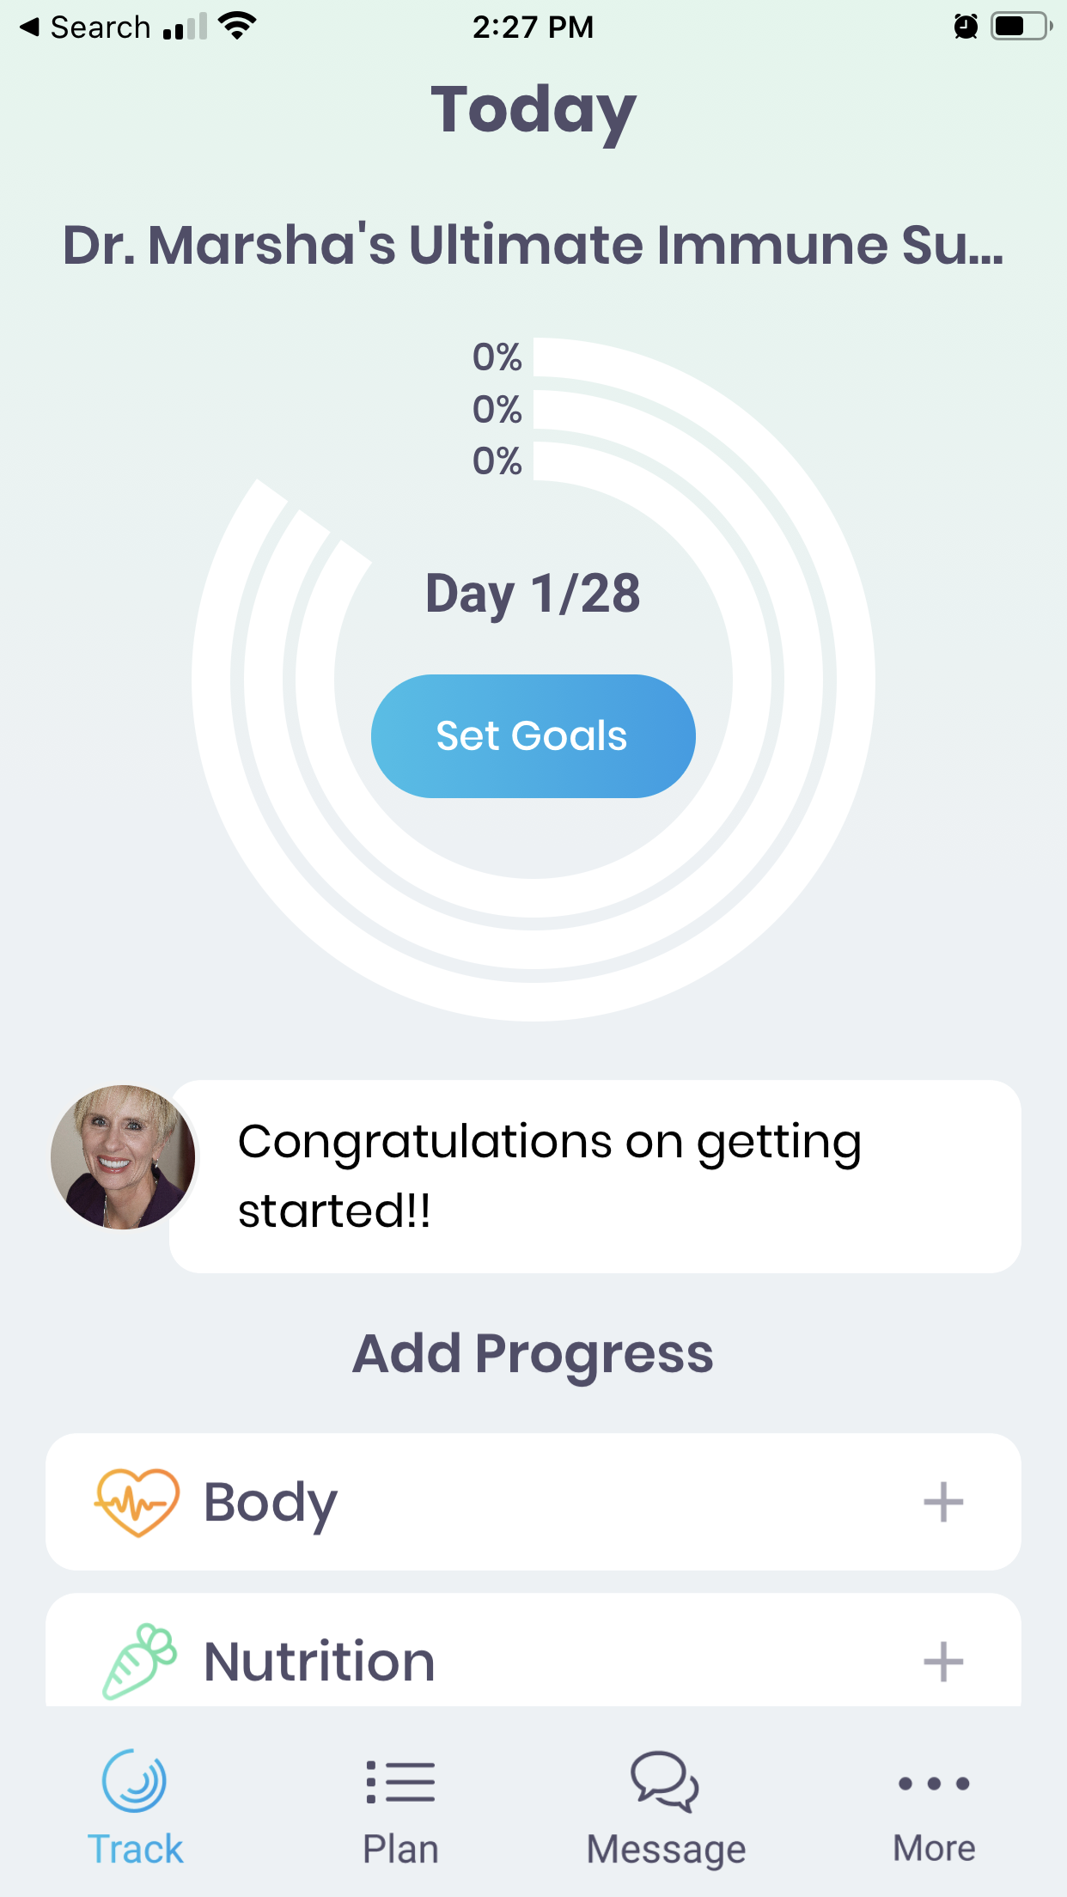Image resolution: width=1067 pixels, height=1897 pixels.
Task: Tap the More three-dots icon
Action: click(x=934, y=1784)
